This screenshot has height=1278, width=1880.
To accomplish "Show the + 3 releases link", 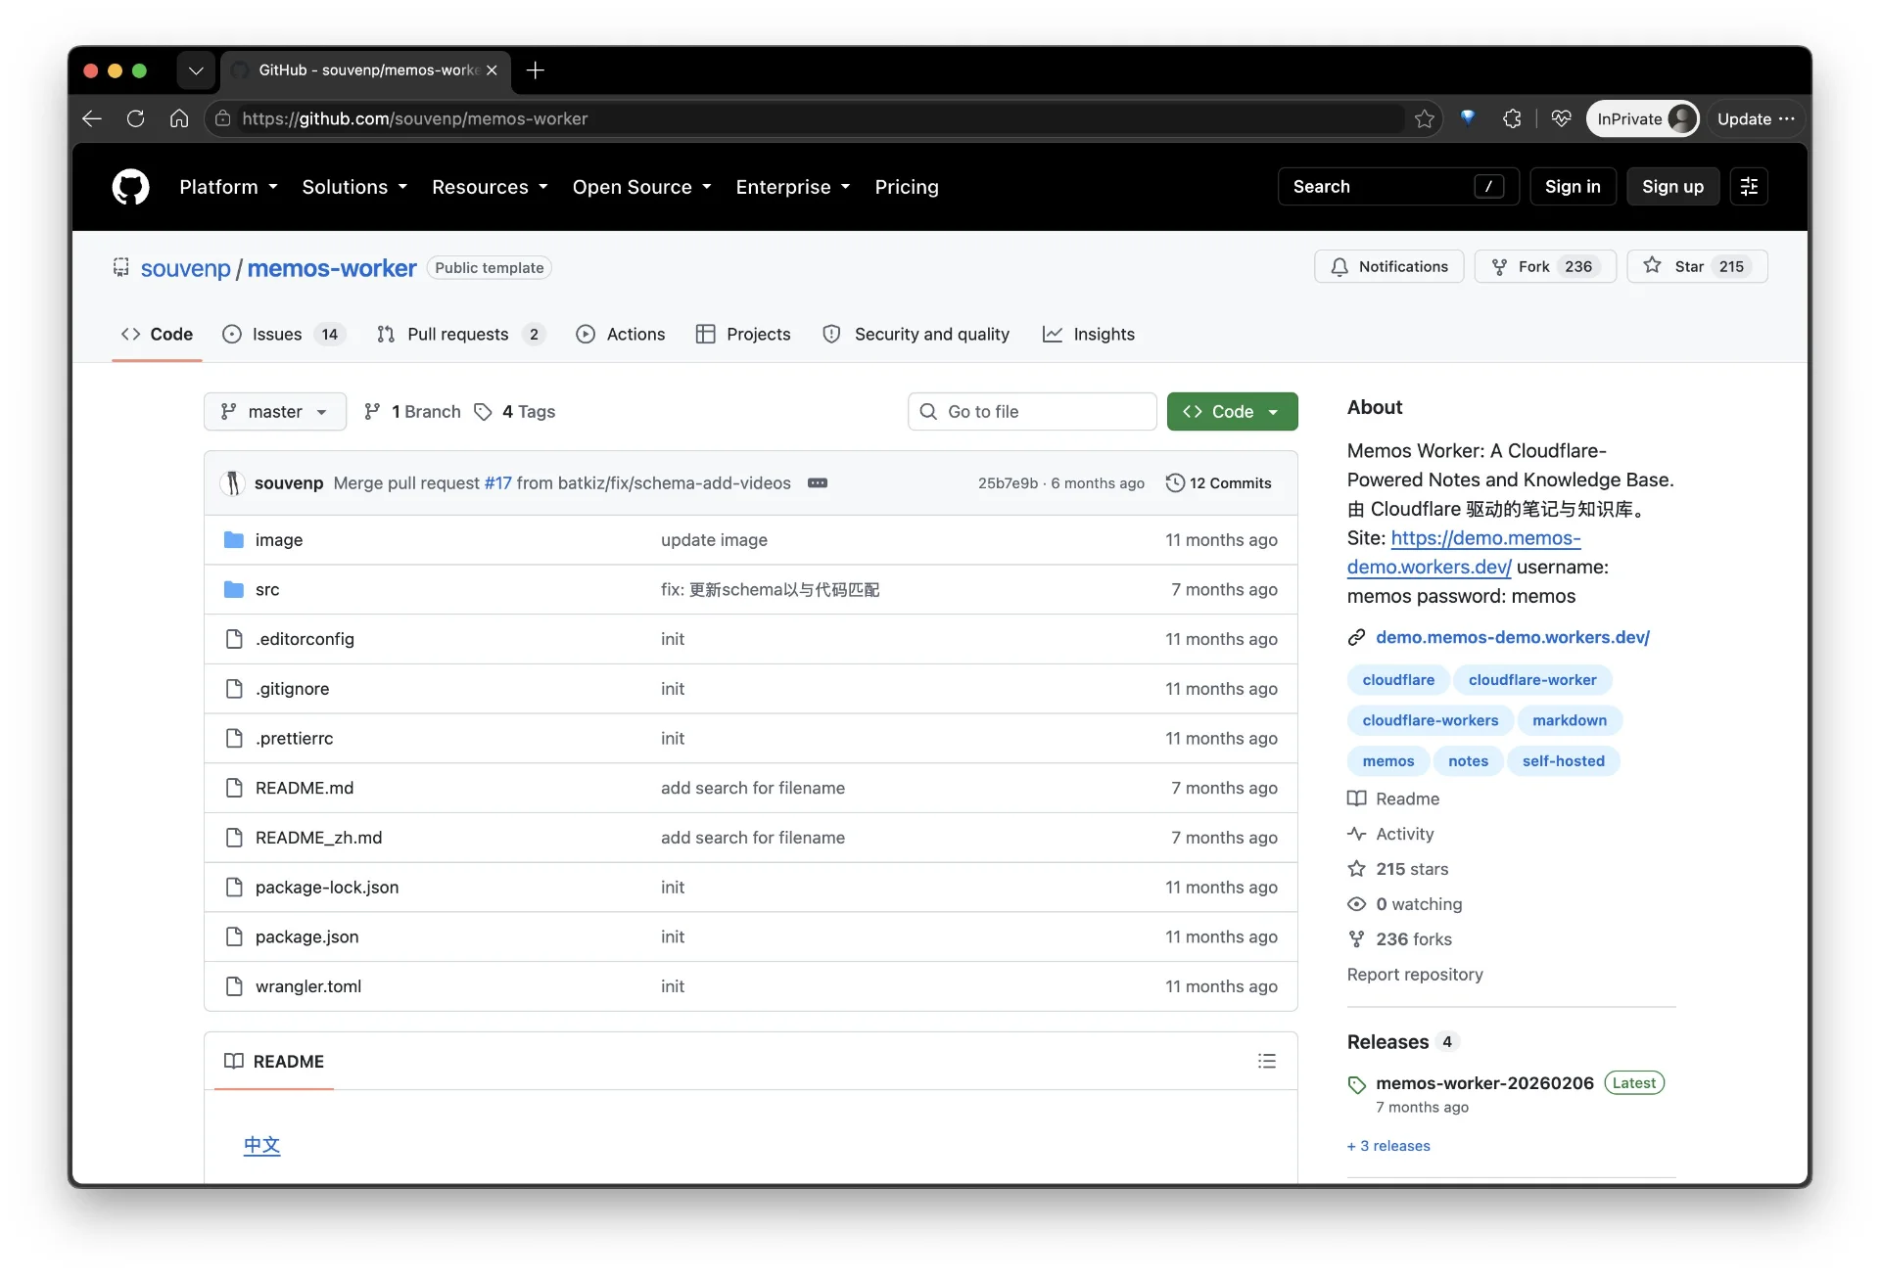I will click(x=1388, y=1146).
